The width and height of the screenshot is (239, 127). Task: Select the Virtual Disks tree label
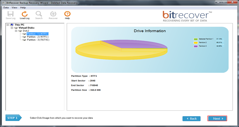click(x=26, y=28)
